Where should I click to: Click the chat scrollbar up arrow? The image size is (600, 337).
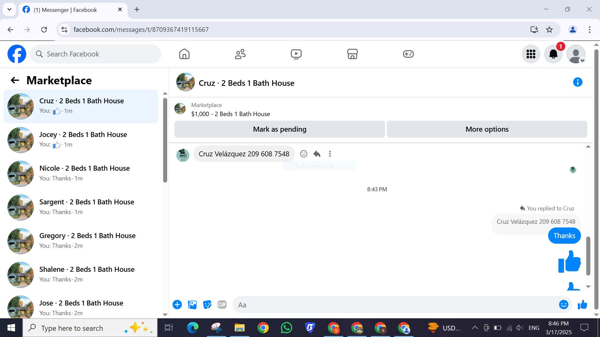point(588,146)
